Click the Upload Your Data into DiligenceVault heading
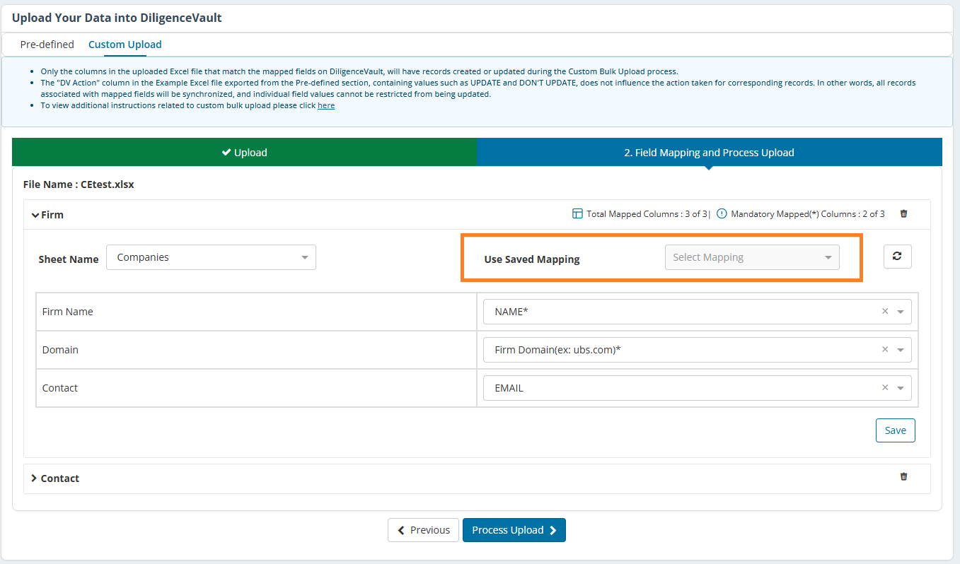 point(117,18)
